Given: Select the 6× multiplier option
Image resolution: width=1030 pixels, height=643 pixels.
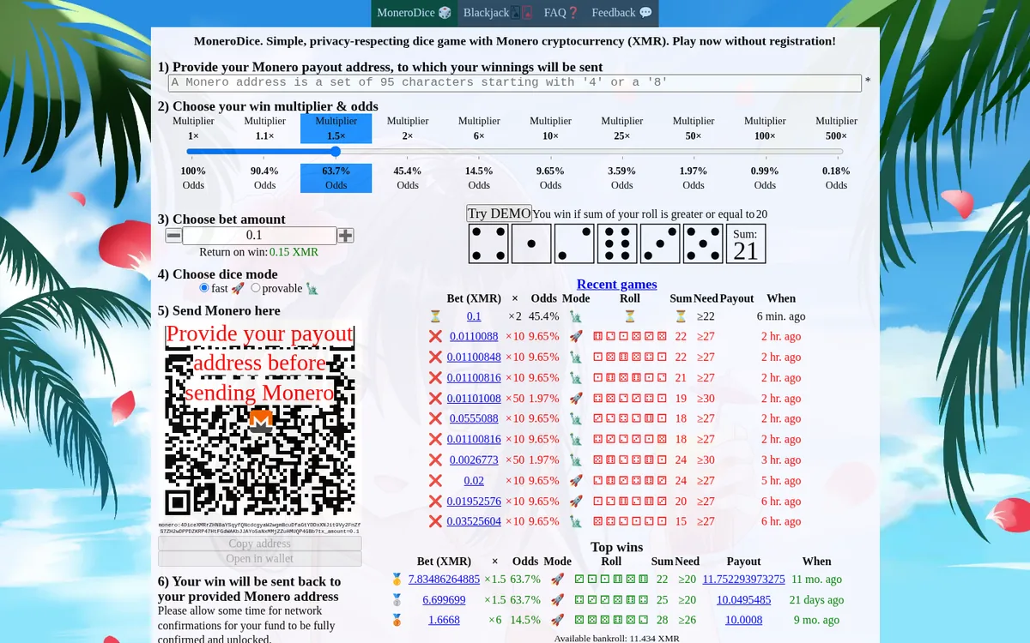Looking at the screenshot, I should coord(479,129).
